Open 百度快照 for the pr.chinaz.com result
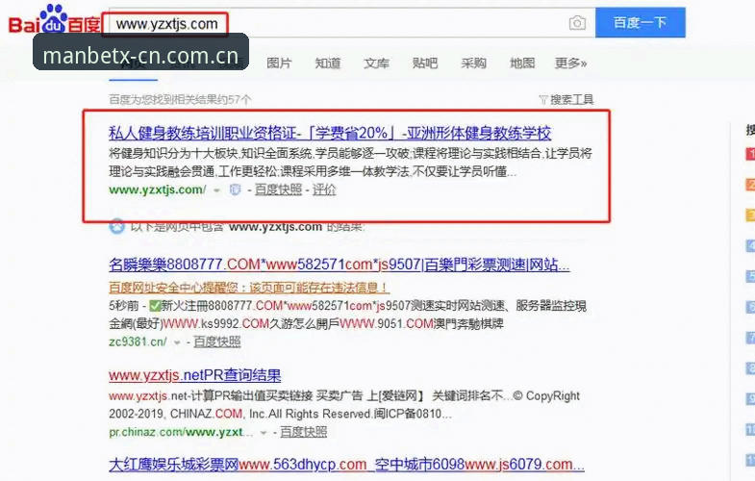The image size is (755, 481). tap(303, 432)
